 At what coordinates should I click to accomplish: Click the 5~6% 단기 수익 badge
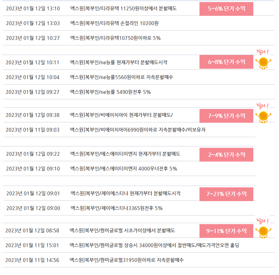coord(226,9)
